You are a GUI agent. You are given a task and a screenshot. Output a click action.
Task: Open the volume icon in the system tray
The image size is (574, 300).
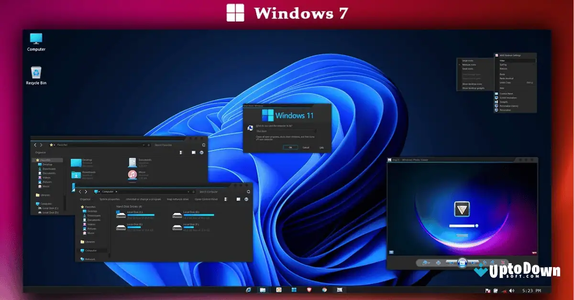pos(513,290)
